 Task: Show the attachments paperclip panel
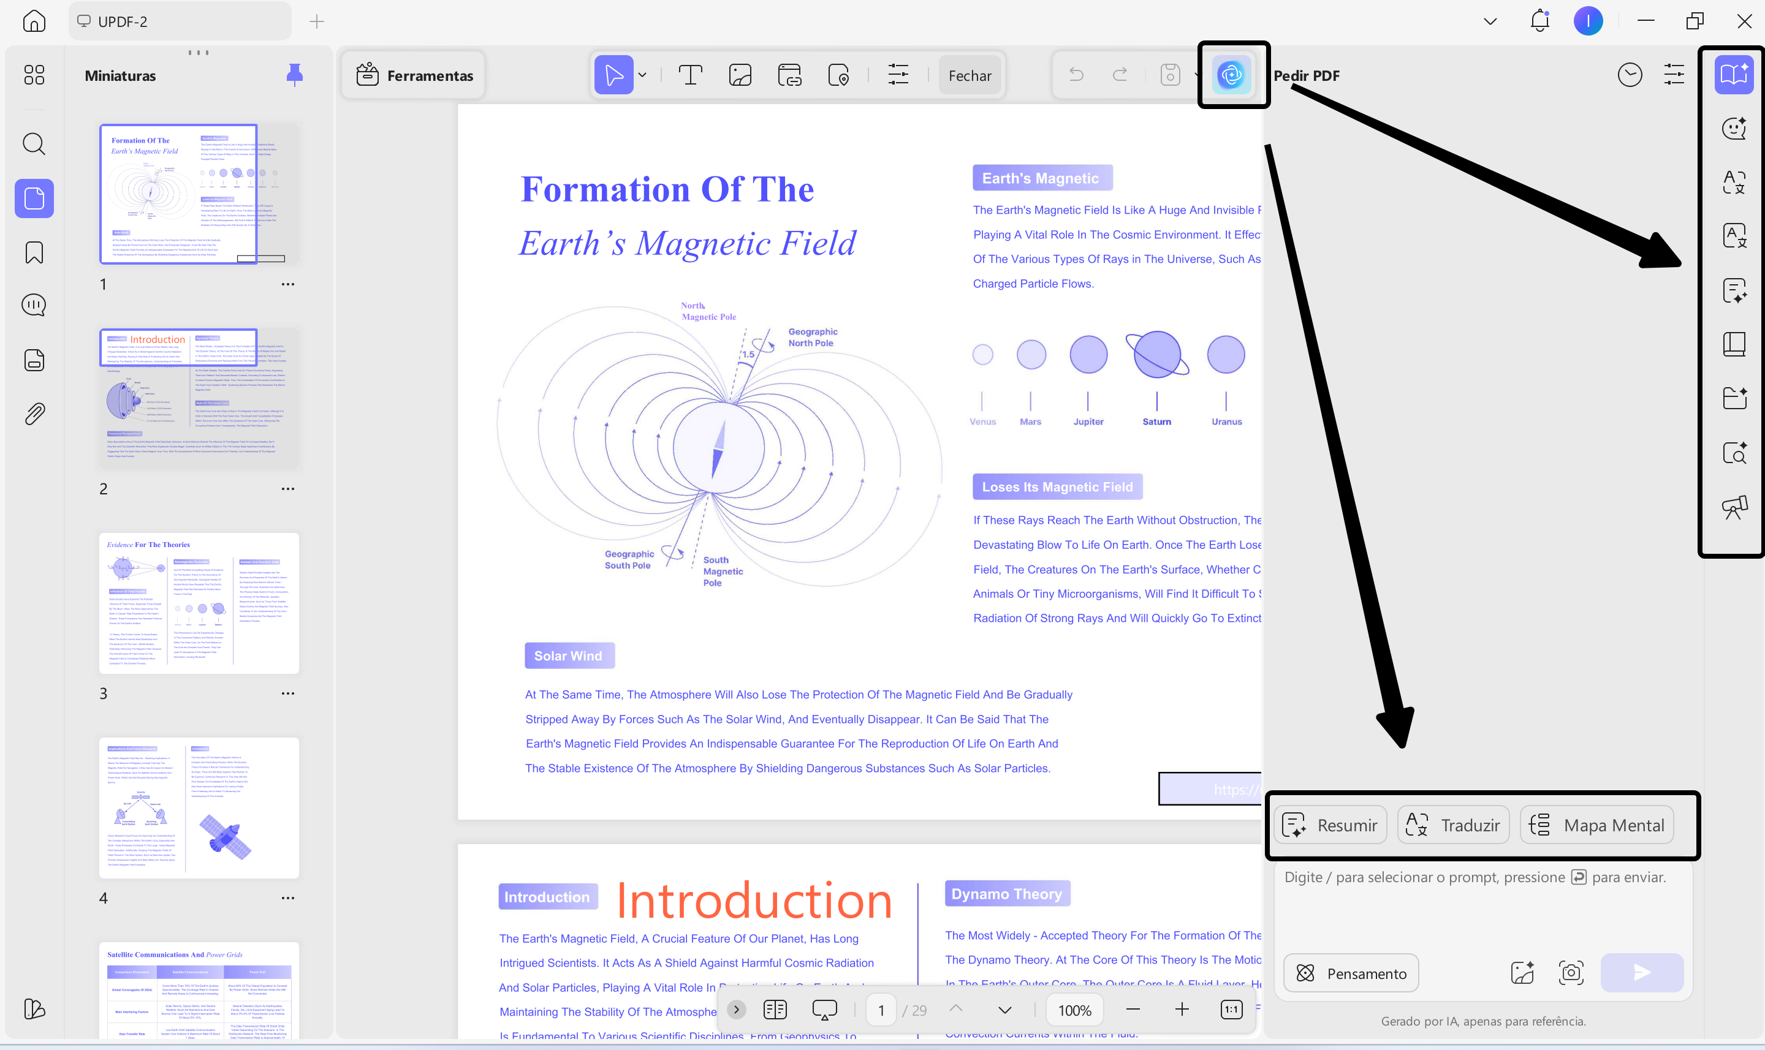click(x=34, y=414)
